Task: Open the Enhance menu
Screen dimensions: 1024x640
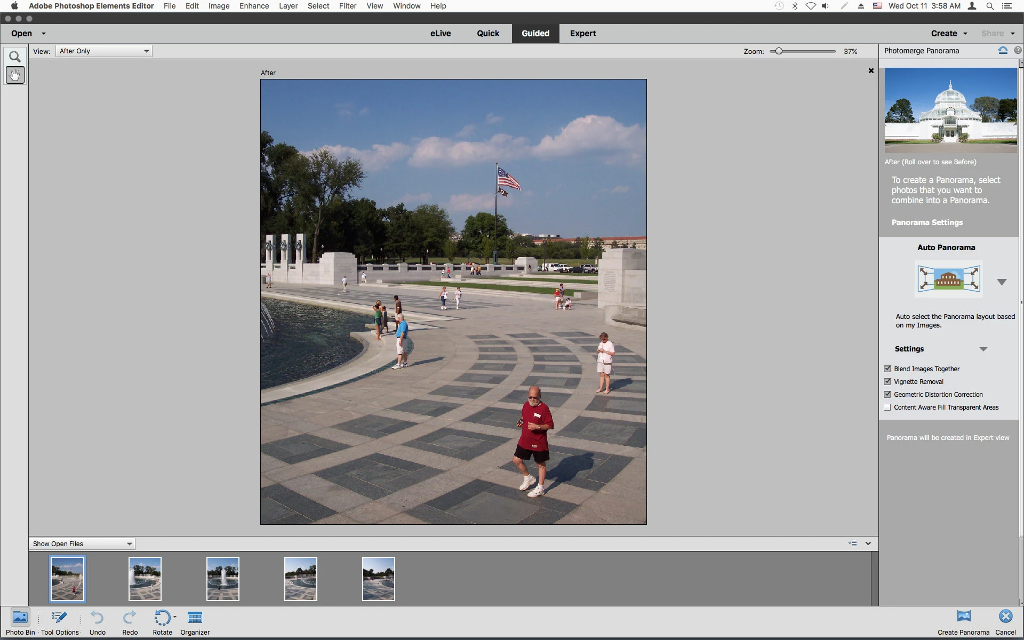Action: [254, 6]
